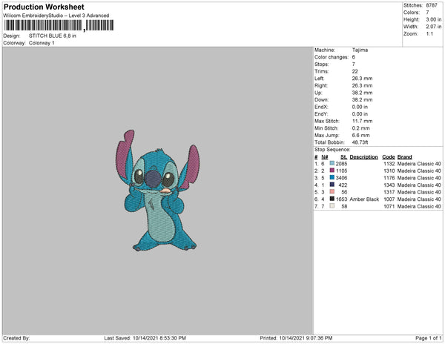This screenshot has height=344, width=445.
Task: Click the 'Created By:' label
Action: (x=16, y=338)
